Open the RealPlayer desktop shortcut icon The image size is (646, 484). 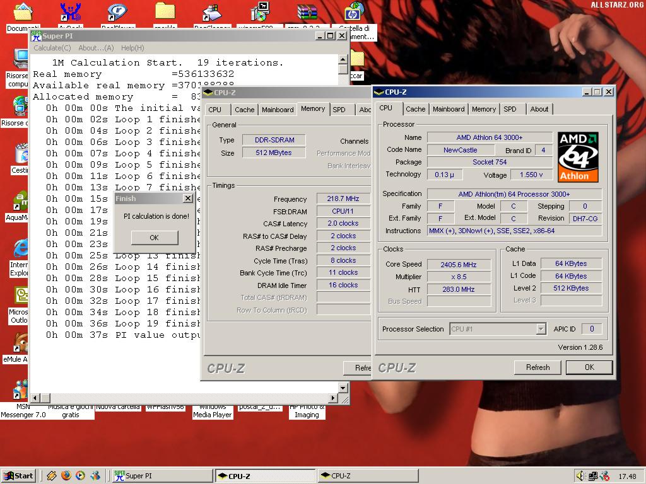pyautogui.click(x=117, y=13)
